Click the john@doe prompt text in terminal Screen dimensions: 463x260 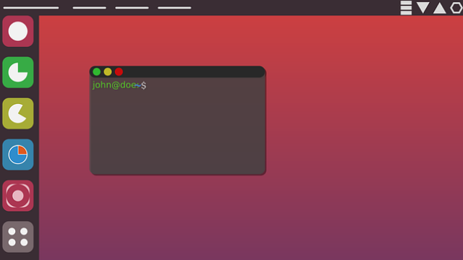pos(114,85)
